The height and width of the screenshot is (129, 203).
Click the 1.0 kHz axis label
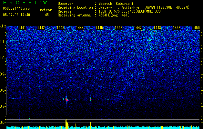(x=3, y=58)
